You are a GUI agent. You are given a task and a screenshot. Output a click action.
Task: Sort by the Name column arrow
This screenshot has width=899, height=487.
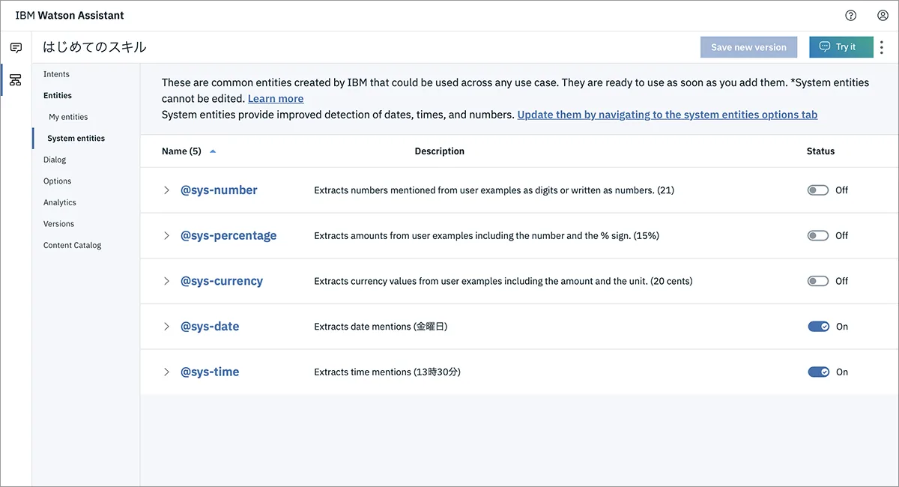coord(213,151)
